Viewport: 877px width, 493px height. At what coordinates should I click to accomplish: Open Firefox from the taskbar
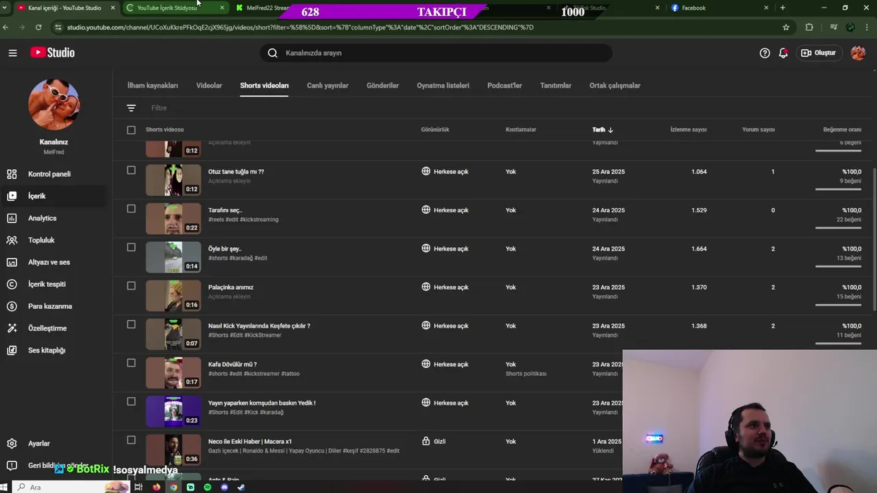[x=157, y=487]
